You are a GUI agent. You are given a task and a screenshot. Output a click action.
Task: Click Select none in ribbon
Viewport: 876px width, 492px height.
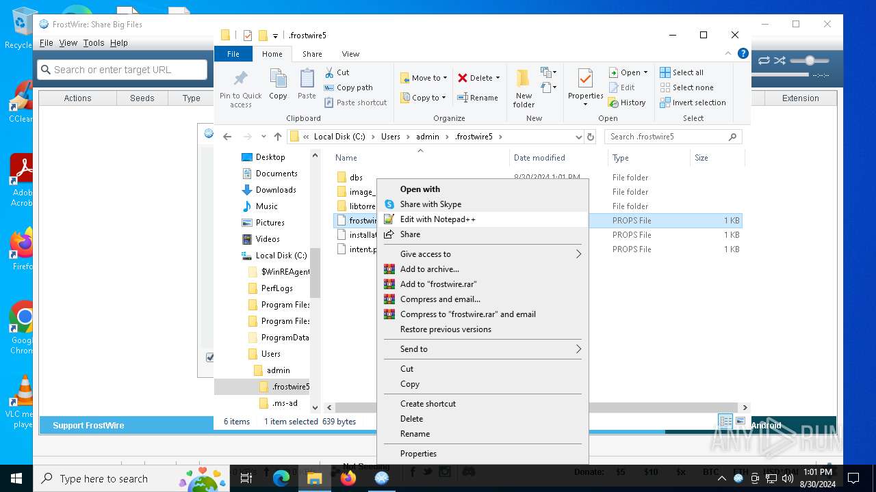[686, 87]
